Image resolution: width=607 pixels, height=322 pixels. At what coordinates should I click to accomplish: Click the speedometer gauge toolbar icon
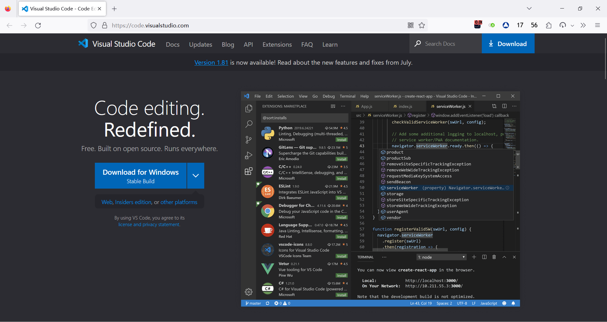point(563,25)
